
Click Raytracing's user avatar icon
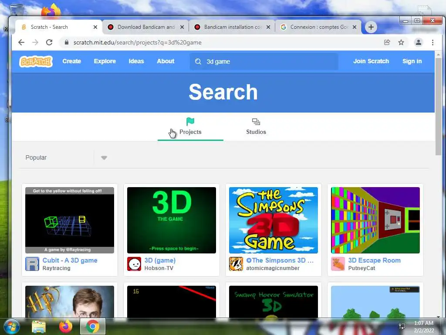[x=32, y=264]
